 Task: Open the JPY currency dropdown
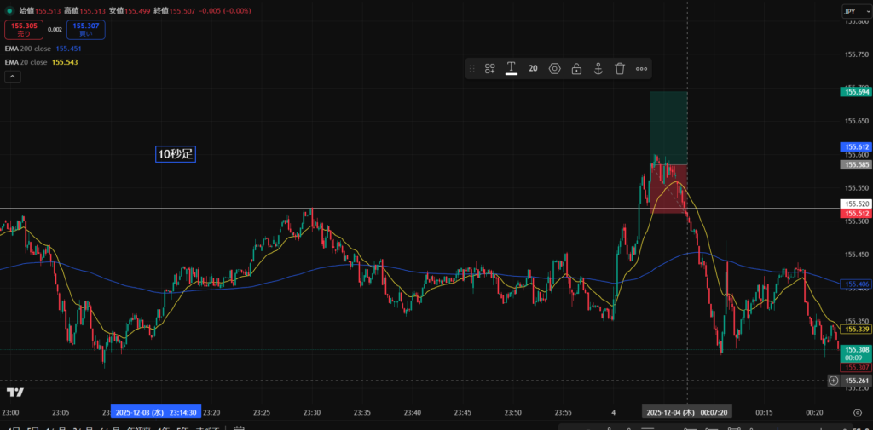[850, 11]
